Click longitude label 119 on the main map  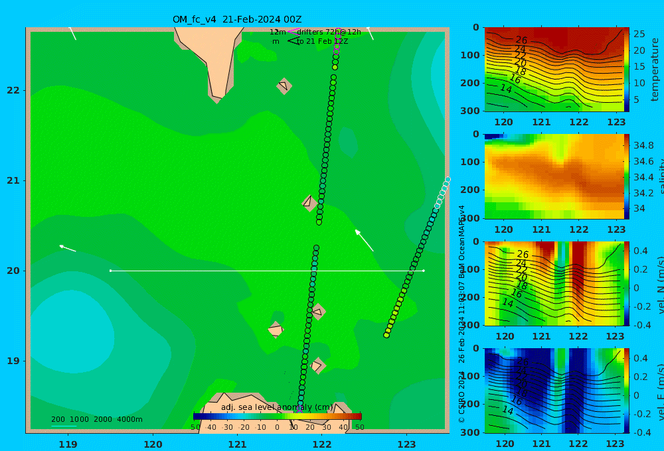68,444
